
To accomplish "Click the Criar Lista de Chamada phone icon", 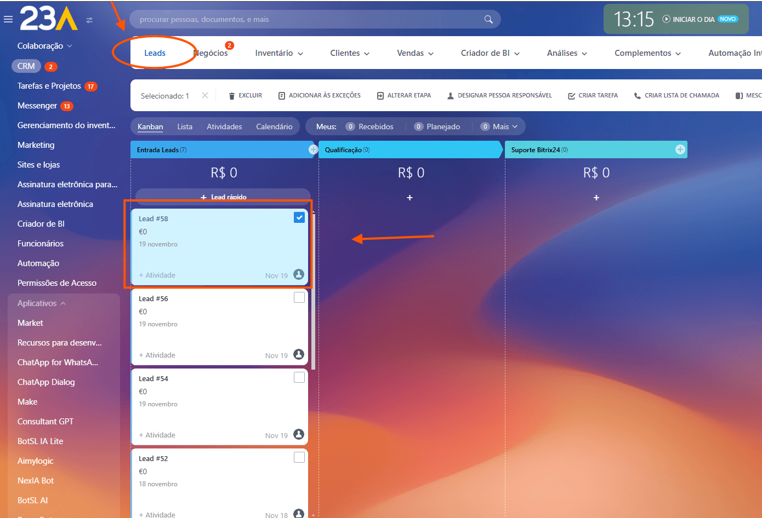I will (x=637, y=96).
